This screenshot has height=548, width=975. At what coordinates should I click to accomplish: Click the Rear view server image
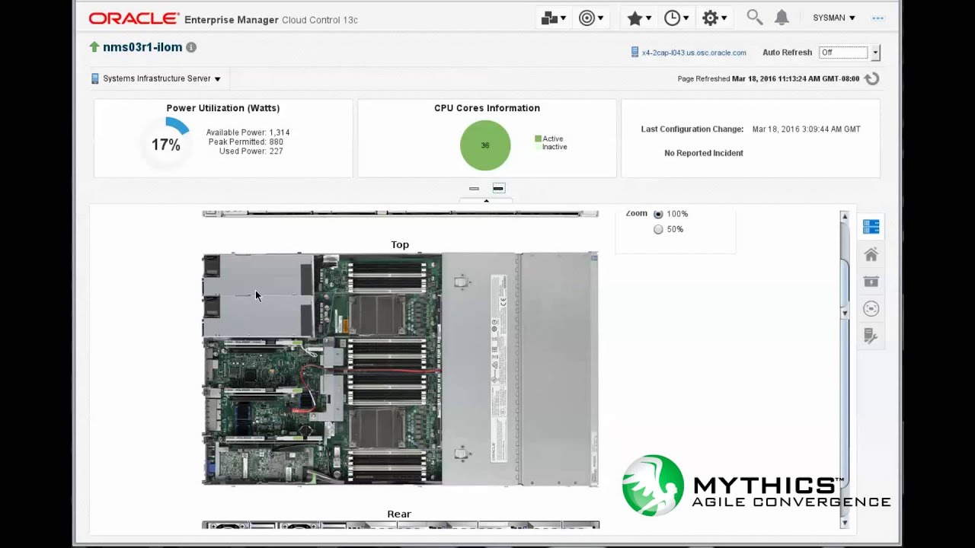pyautogui.click(x=400, y=525)
